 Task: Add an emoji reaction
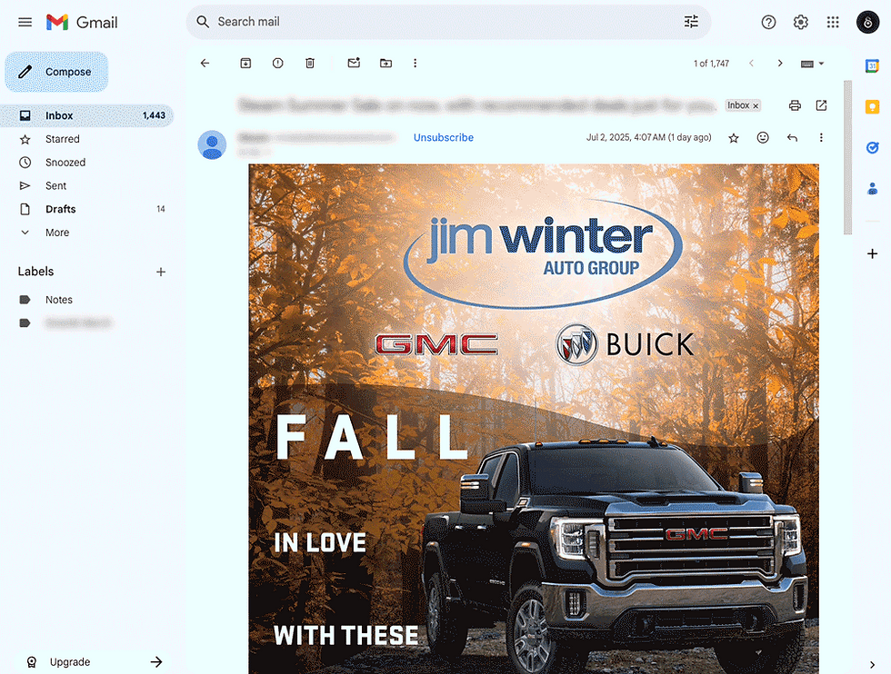[x=763, y=137]
